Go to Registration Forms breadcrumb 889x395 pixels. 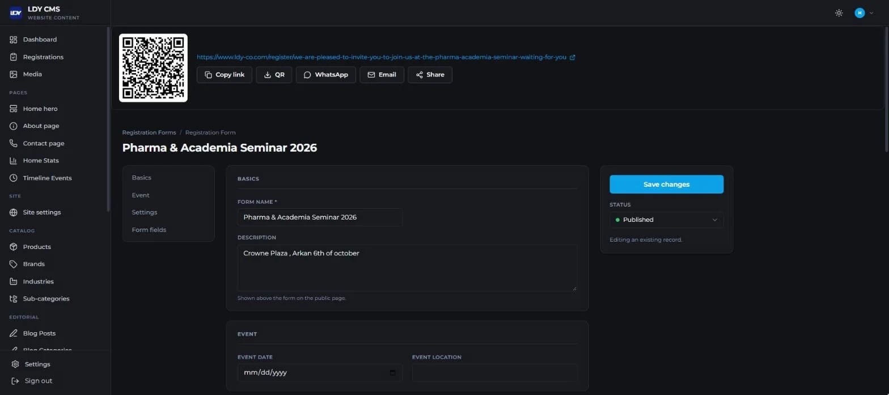149,132
